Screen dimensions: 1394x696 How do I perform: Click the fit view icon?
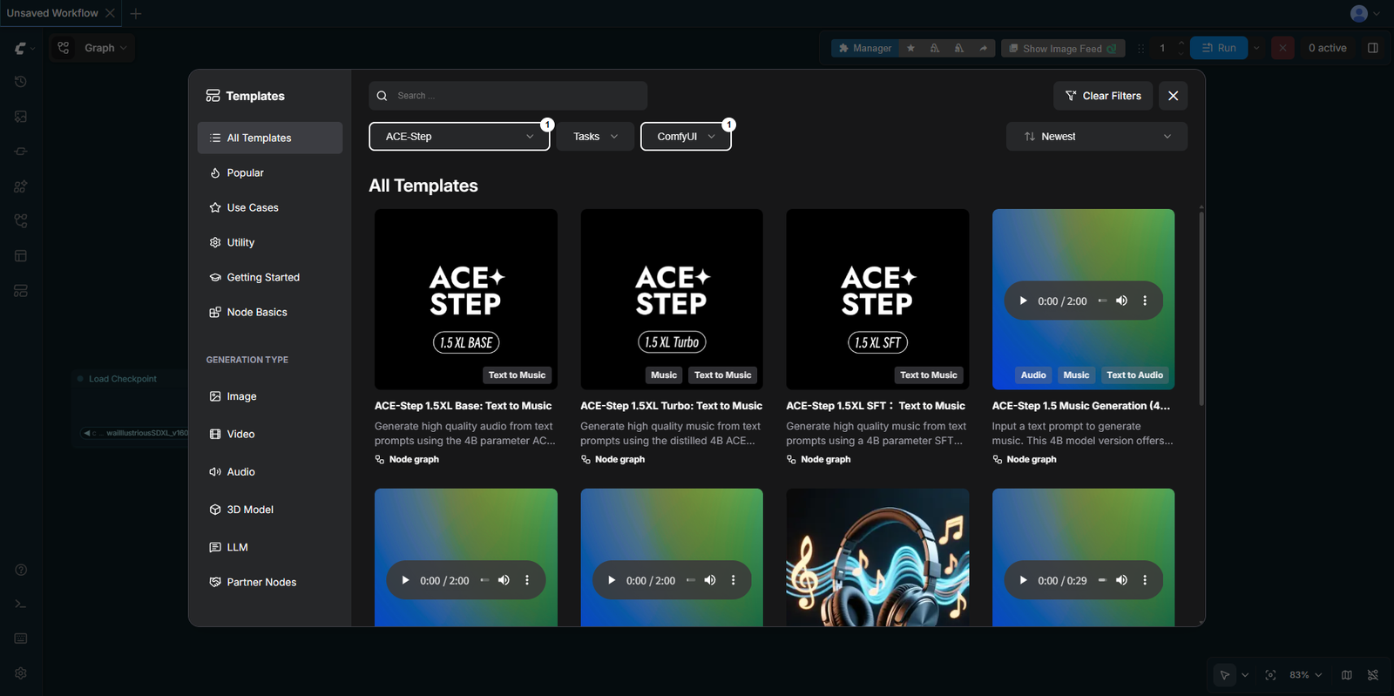click(1270, 675)
